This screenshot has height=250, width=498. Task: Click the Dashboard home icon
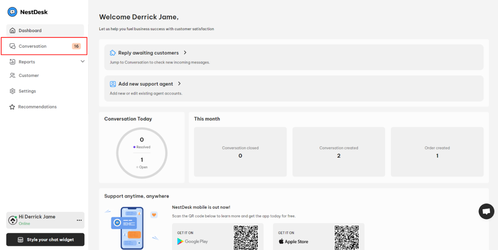(x=12, y=31)
